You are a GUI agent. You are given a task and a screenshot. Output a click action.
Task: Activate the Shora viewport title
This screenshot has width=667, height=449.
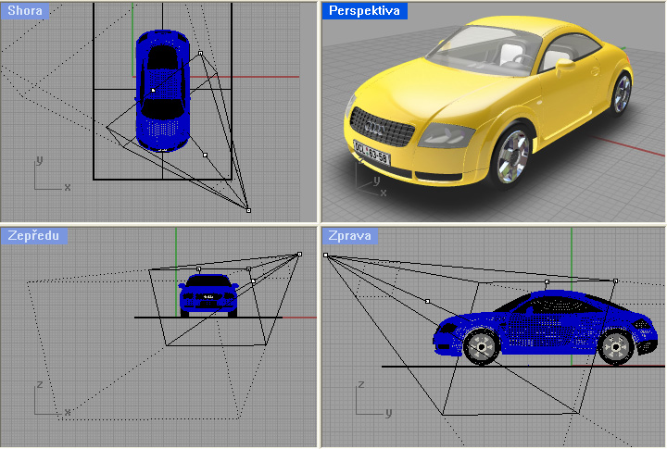point(26,12)
